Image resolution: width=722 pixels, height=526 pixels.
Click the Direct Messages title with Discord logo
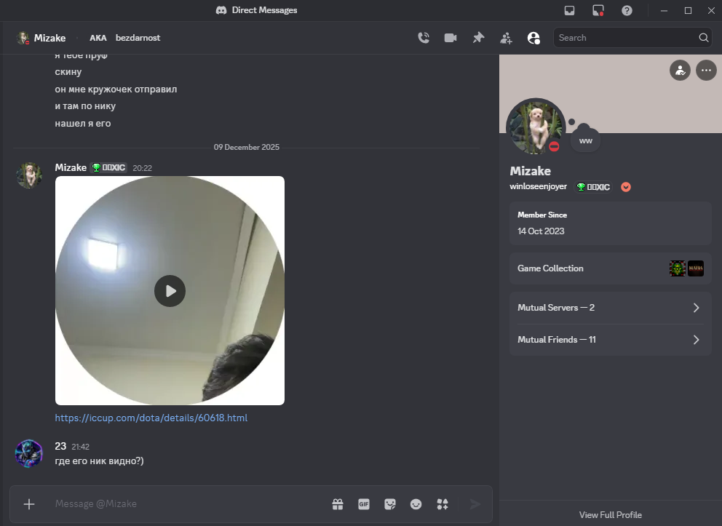click(x=256, y=10)
